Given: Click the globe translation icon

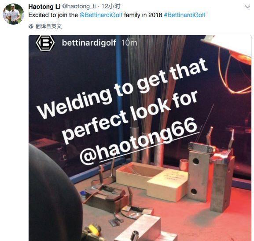Looking at the screenshot, I should point(31,26).
